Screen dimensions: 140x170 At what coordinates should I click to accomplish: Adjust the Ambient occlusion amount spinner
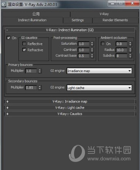[130, 44]
